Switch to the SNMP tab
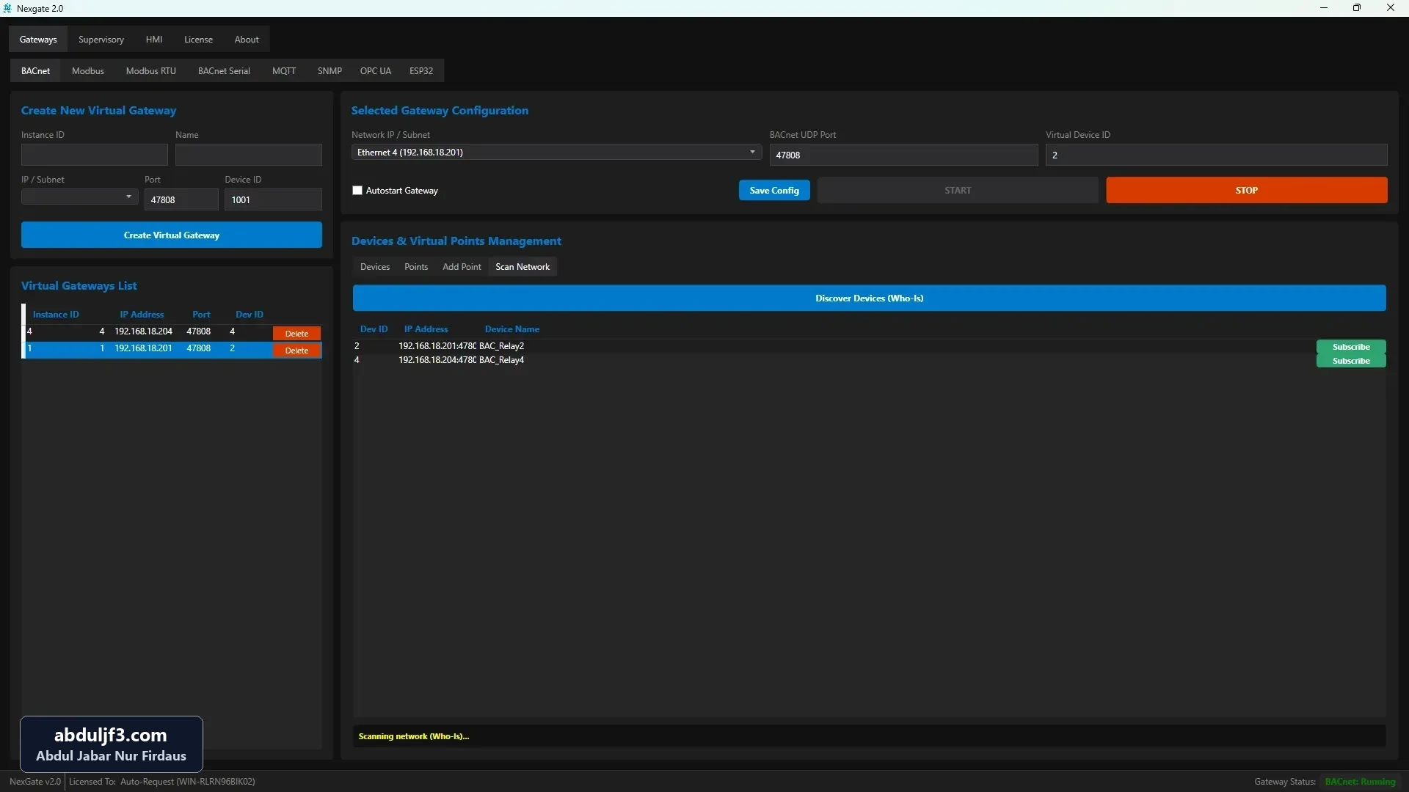 330,71
